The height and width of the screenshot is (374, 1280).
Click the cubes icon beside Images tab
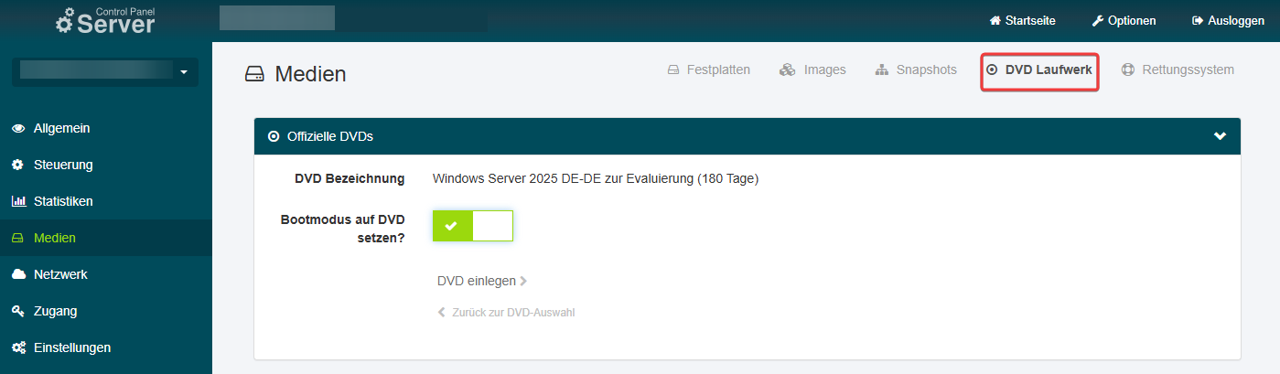pos(787,69)
